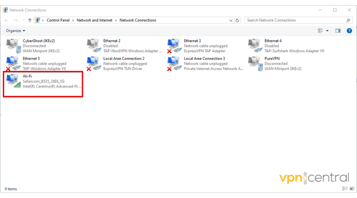Select the Ethernet 5 adapter icon
Image resolution: width=357 pixels, height=198 pixels.
[x=13, y=63]
